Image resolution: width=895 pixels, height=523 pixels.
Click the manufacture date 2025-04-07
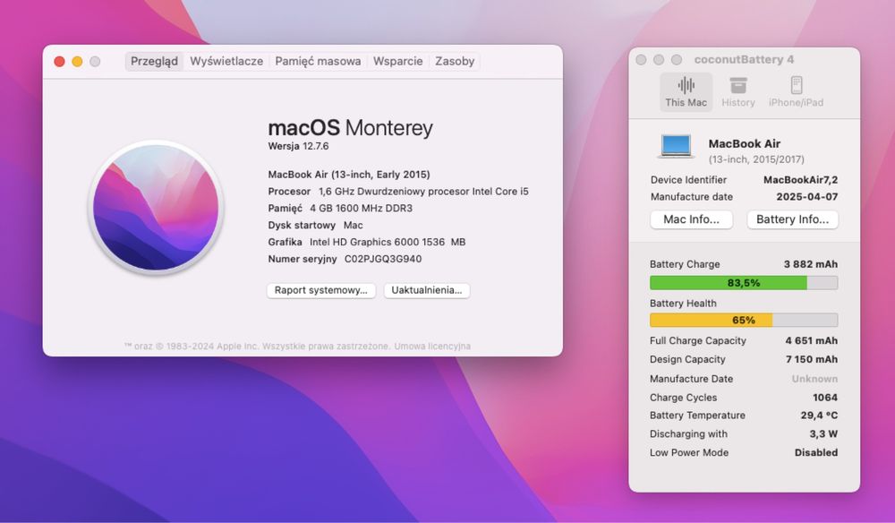(807, 196)
